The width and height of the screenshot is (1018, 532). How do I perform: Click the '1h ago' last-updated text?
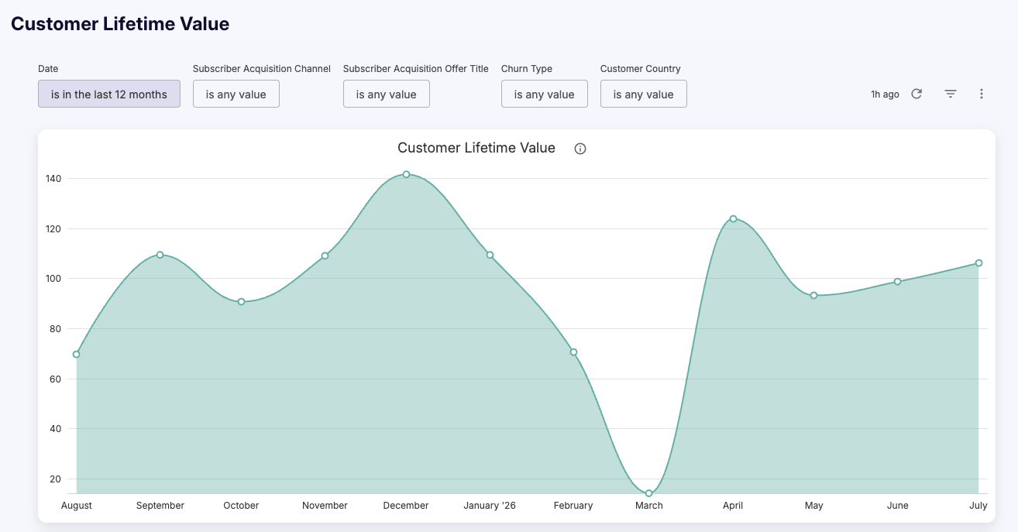[x=885, y=94]
